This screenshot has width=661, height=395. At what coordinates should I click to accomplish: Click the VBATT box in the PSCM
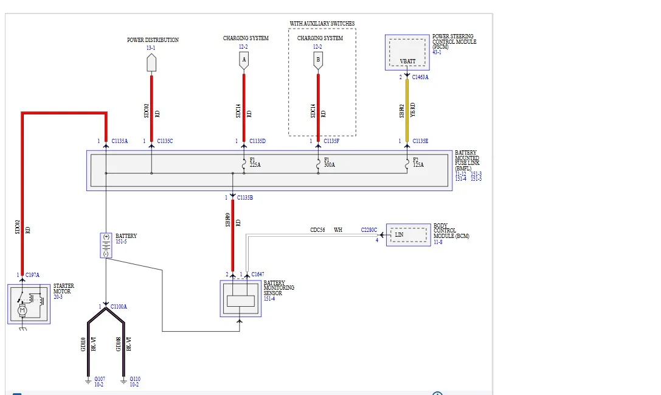point(407,52)
